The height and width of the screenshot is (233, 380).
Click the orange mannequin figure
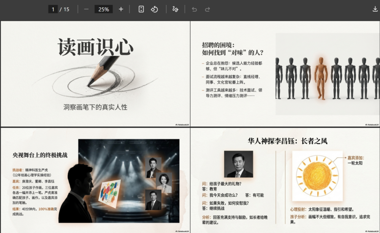point(321,78)
